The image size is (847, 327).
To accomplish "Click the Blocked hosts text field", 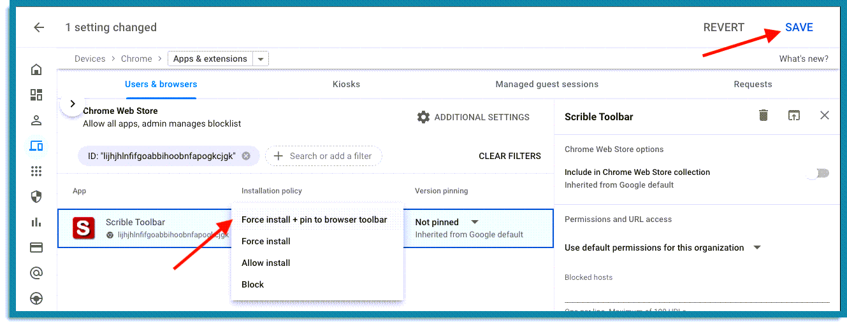I will [x=697, y=293].
